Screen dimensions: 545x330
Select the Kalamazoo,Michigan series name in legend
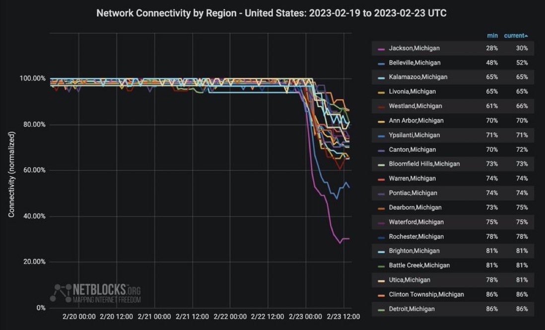tap(418, 77)
